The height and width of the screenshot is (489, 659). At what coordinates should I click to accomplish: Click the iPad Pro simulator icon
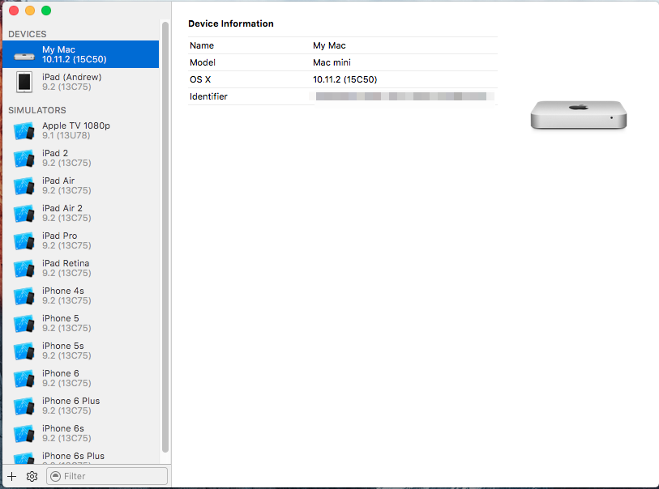coord(24,241)
